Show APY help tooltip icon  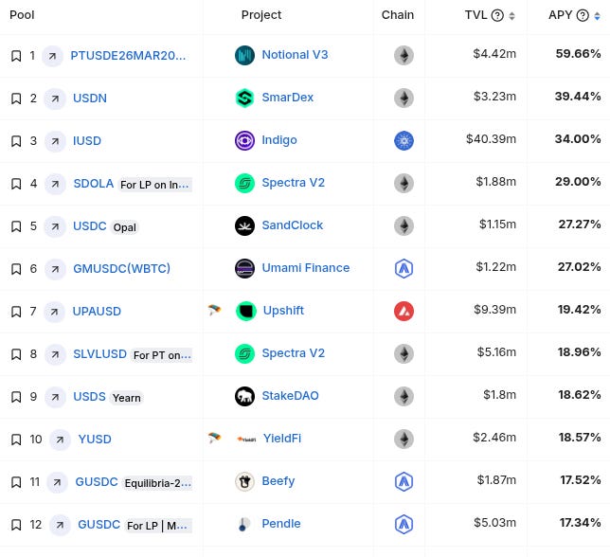583,15
